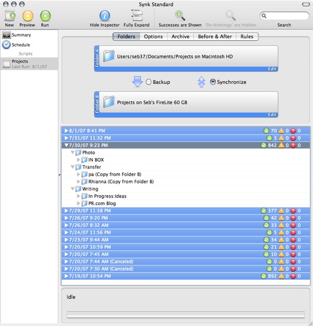313x326 pixels.
Task: Select the 7/26/07 8:32 AM row text
Action: coord(89,225)
